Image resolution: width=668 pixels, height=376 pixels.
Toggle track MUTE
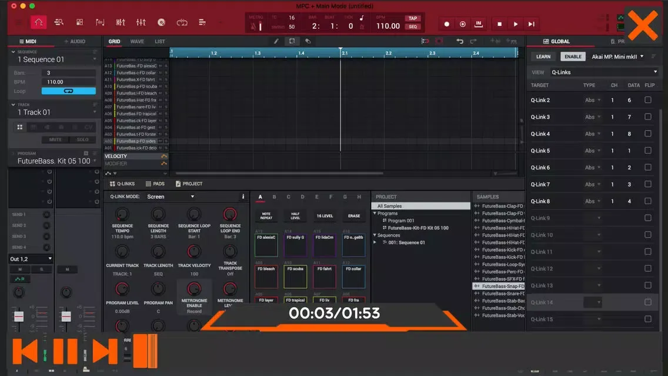point(55,140)
